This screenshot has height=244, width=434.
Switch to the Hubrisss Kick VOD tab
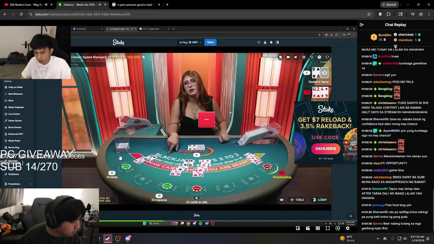coord(82,5)
